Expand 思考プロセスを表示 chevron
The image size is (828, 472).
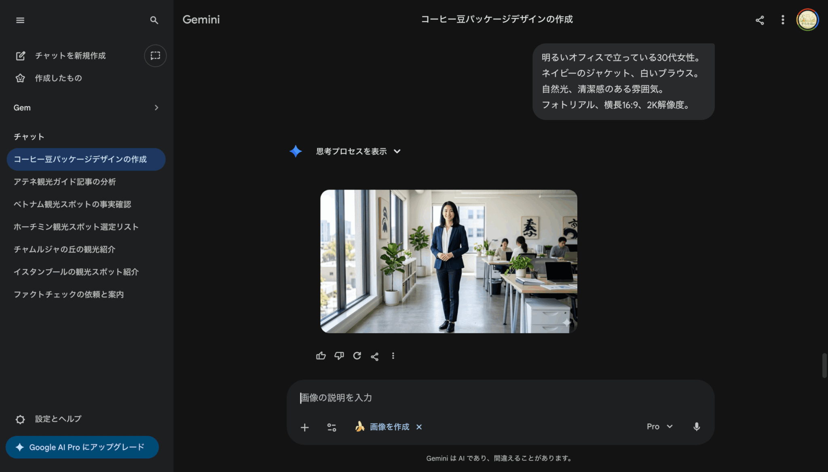397,151
